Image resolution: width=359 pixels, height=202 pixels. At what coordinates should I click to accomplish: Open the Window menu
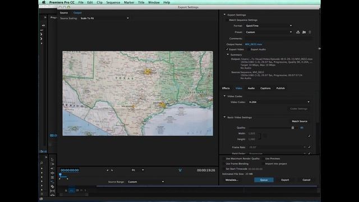[x=154, y=2]
